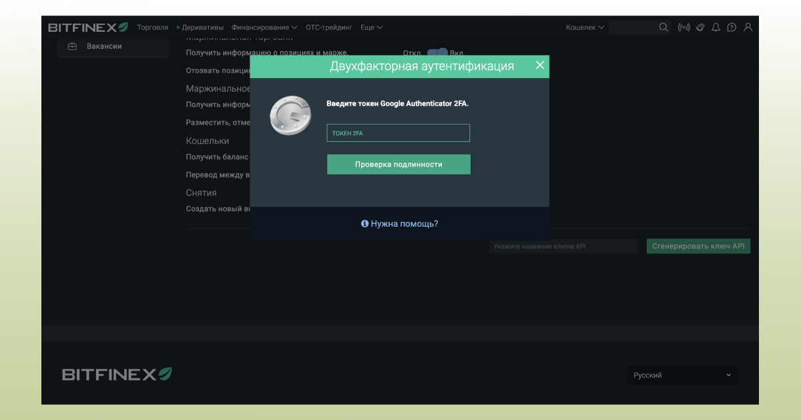Open the user profile icon

coord(748,27)
